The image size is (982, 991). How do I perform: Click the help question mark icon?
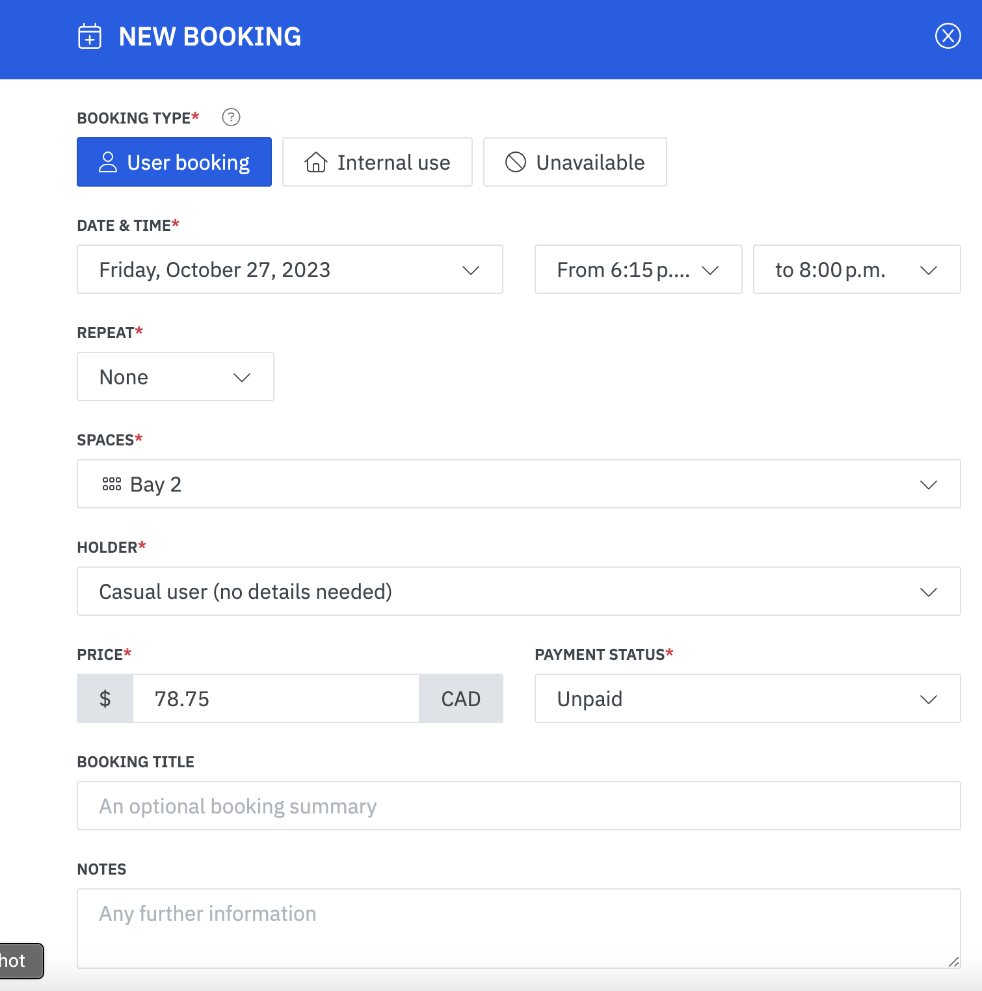pos(231,117)
